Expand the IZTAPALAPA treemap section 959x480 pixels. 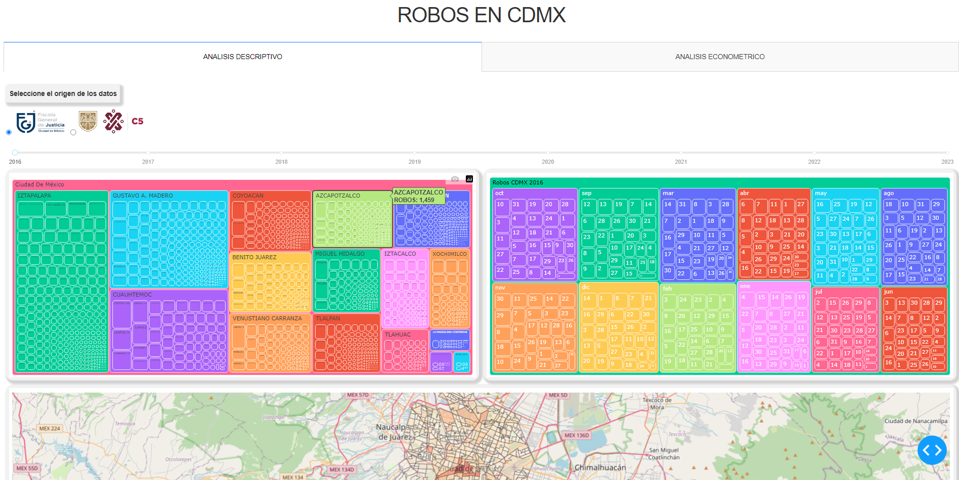tap(34, 196)
